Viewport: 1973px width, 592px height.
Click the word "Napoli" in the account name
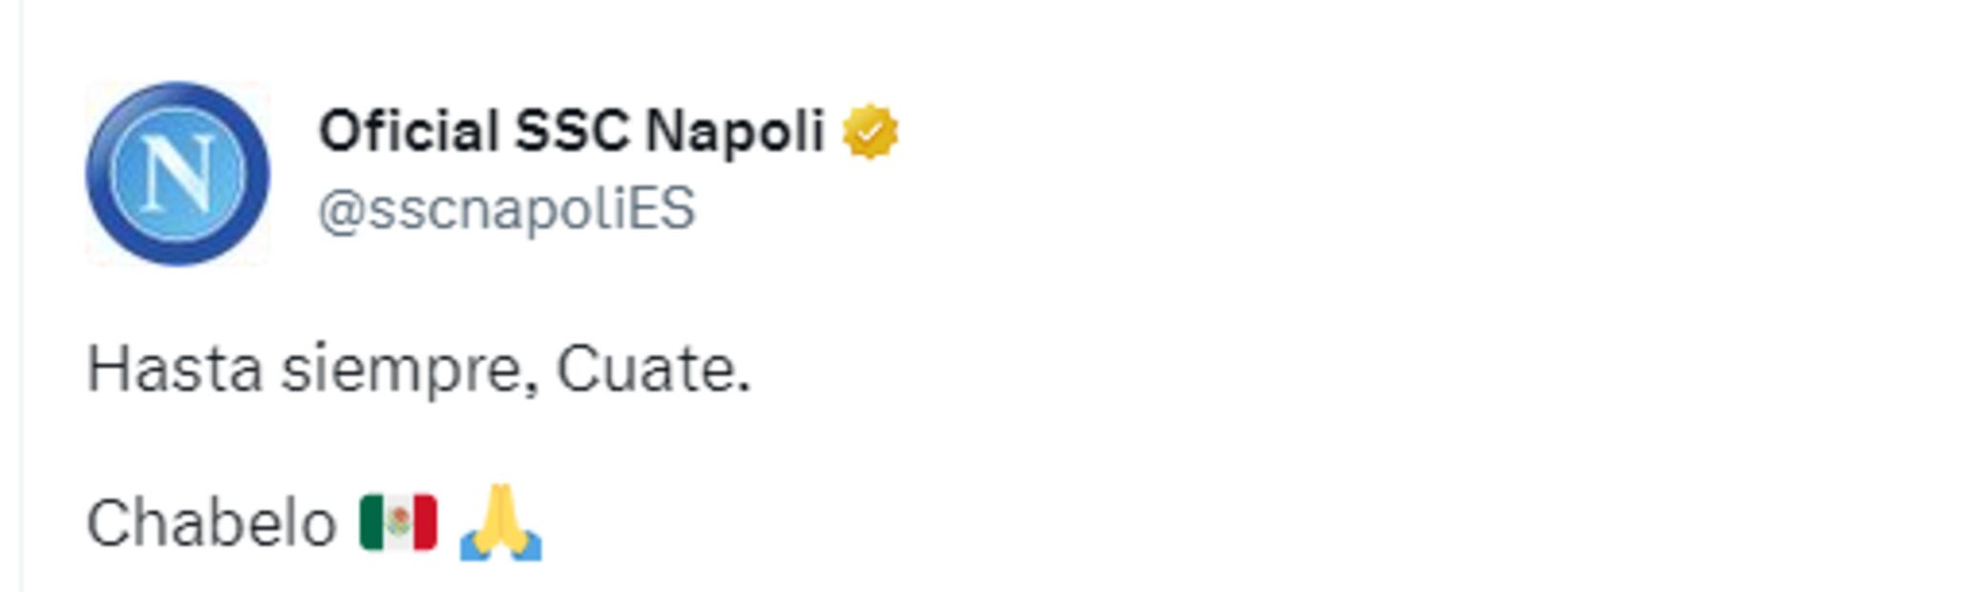[735, 131]
